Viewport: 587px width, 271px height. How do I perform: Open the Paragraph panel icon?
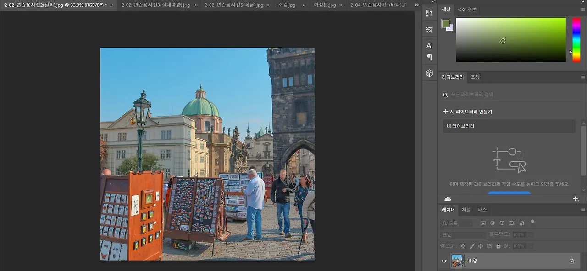pyautogui.click(x=429, y=57)
